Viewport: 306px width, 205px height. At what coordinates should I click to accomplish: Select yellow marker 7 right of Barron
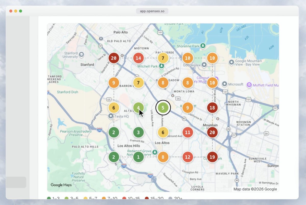pyautogui.click(x=138, y=83)
